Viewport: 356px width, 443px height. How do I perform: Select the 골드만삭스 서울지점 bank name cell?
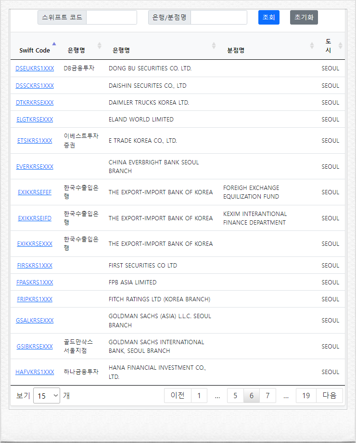(78, 346)
